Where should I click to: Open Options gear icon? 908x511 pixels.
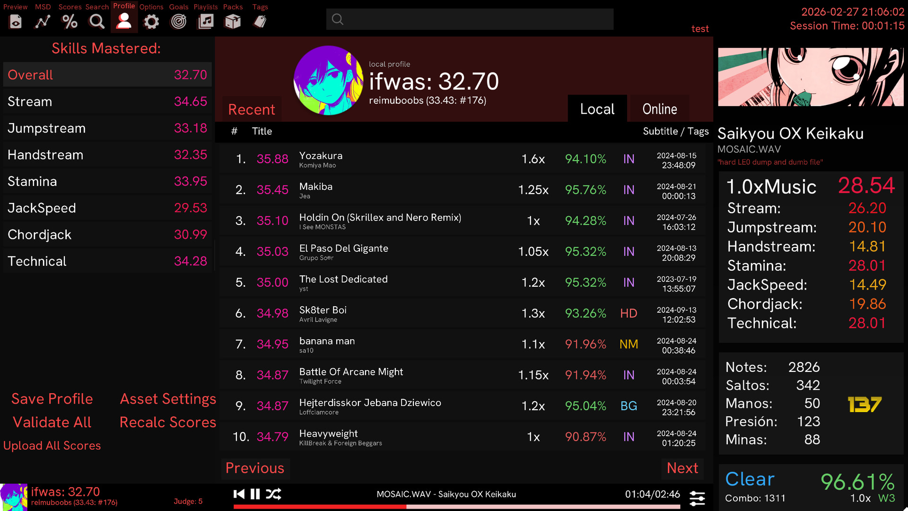pos(151,21)
